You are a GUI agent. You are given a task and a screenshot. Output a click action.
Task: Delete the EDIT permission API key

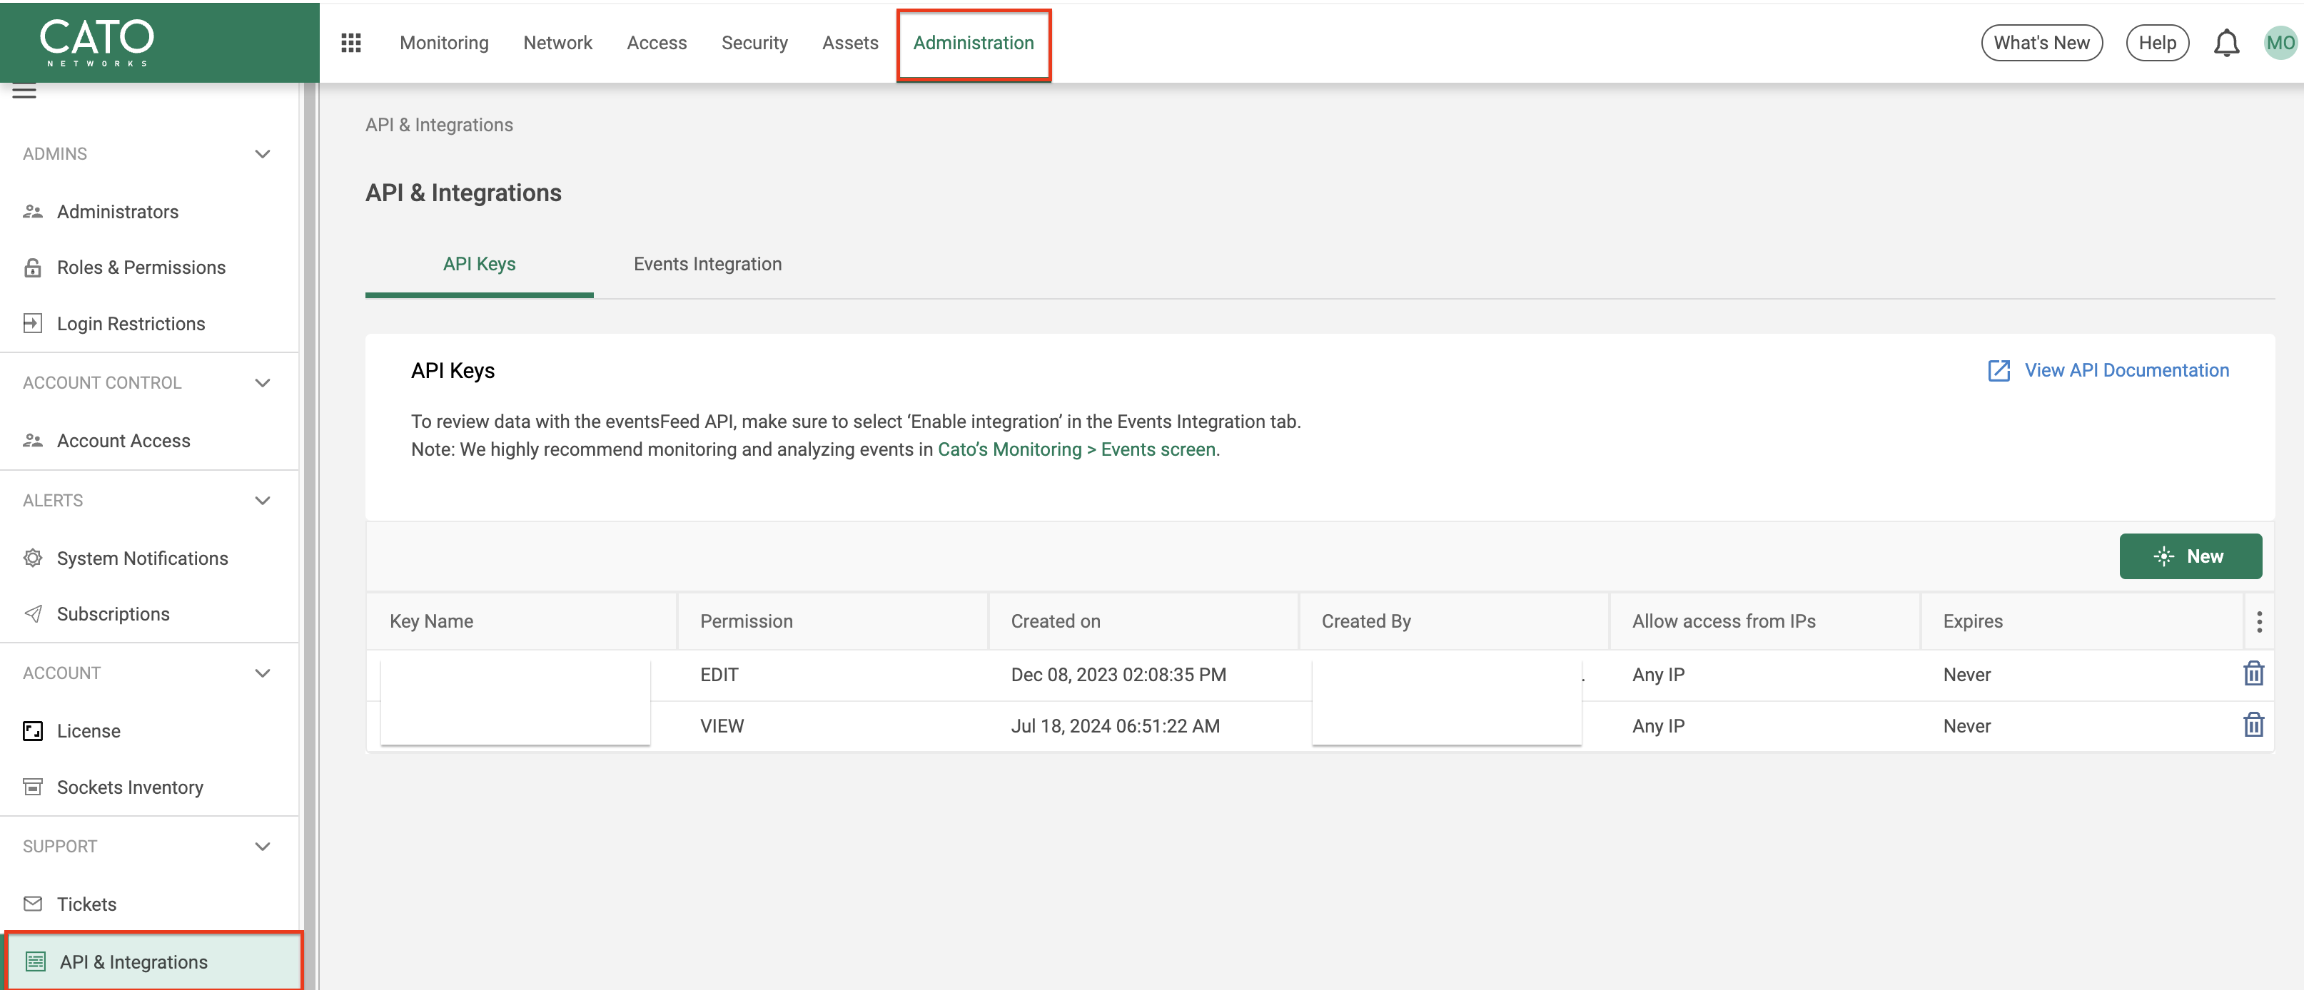(2253, 674)
